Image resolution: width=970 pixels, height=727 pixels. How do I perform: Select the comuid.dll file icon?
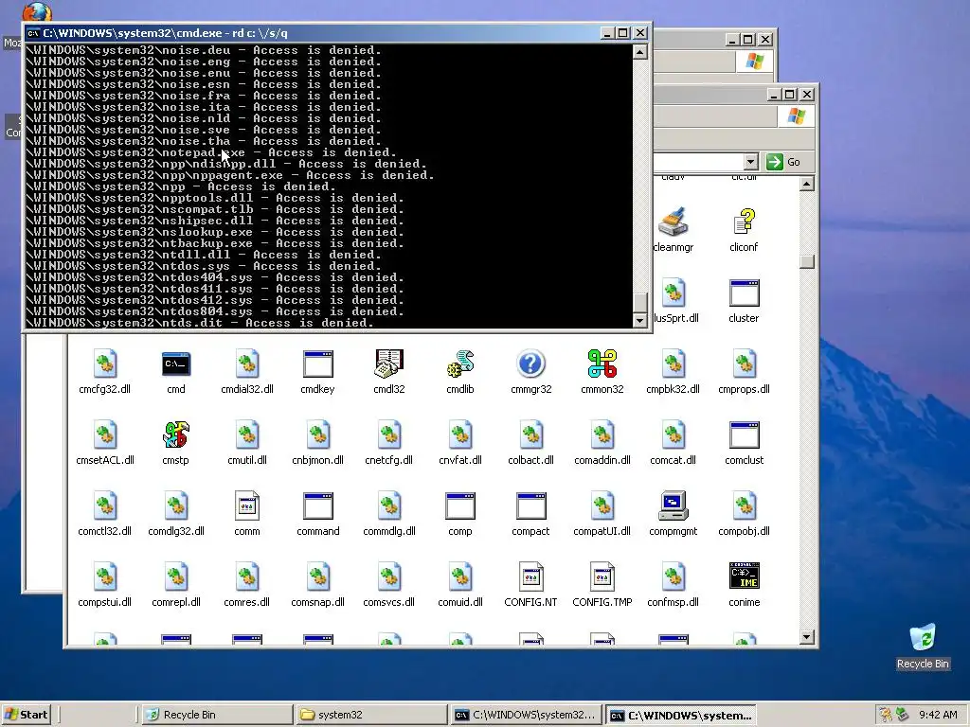point(460,576)
